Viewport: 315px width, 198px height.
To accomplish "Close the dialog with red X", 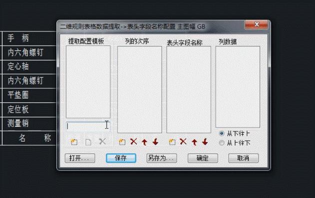I will click(256, 24).
